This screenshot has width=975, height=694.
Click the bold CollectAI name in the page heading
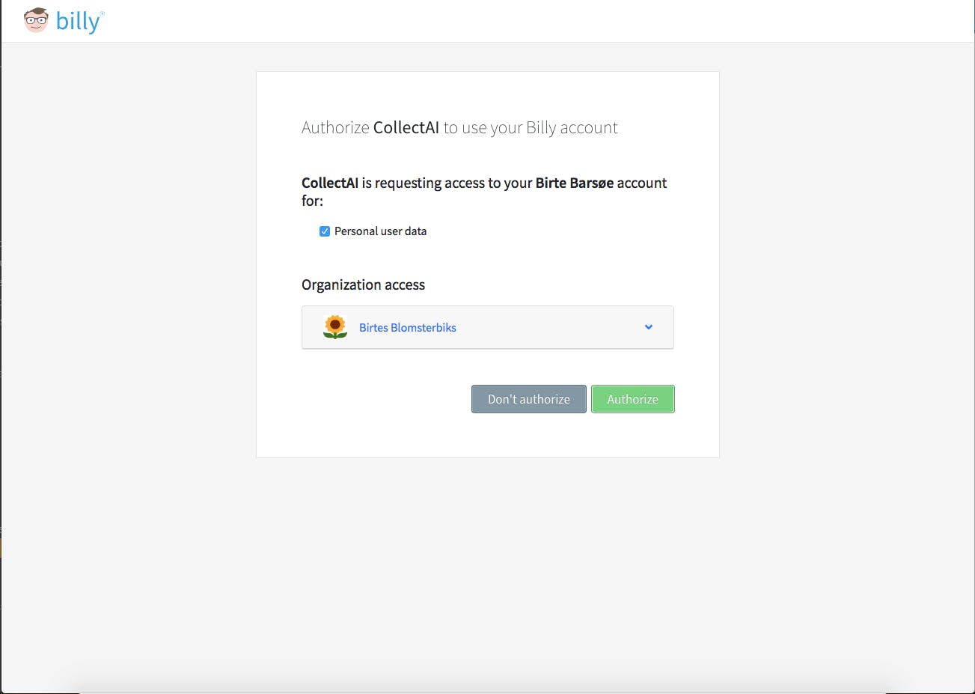coord(406,127)
